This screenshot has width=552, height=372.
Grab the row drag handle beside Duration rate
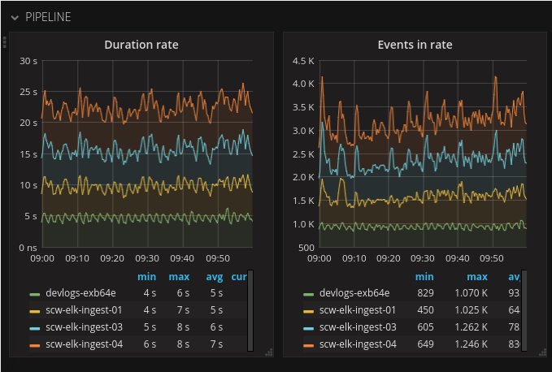[4, 42]
